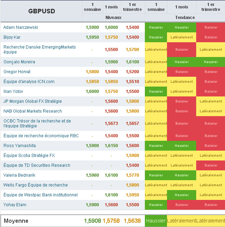Open Équipe de Westpac Bank institutionnel link

(x=40, y=195)
